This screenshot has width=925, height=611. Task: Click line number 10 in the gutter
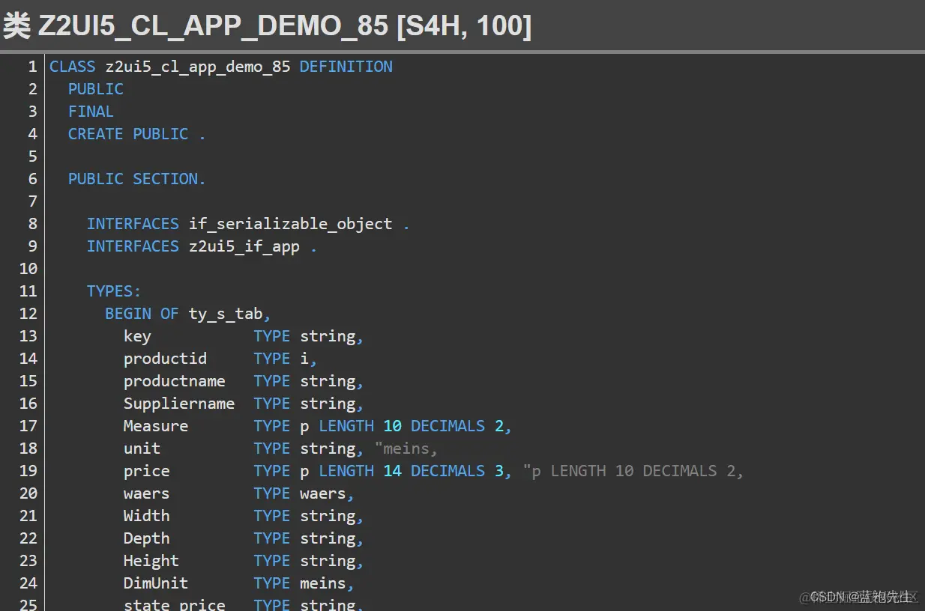pyautogui.click(x=28, y=269)
